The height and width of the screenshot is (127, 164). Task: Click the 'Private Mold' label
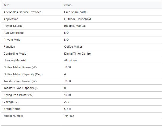coord(12,40)
